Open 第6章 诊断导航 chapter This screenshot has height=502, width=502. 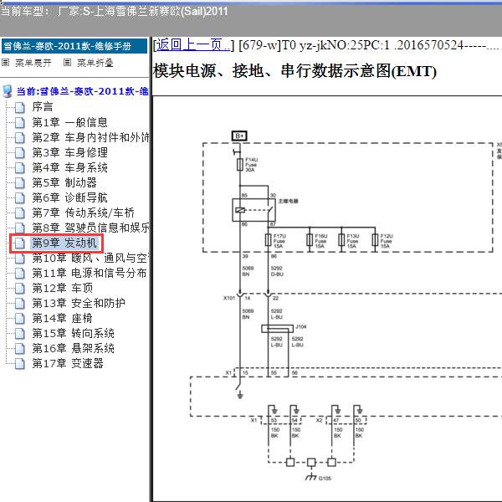pyautogui.click(x=69, y=197)
